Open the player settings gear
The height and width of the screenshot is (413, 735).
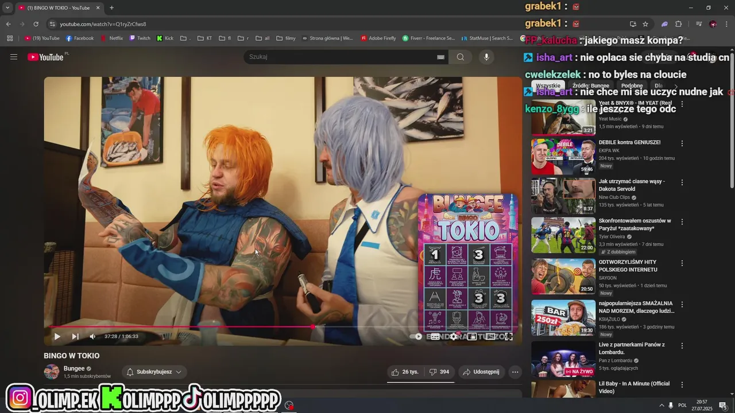[x=454, y=337]
